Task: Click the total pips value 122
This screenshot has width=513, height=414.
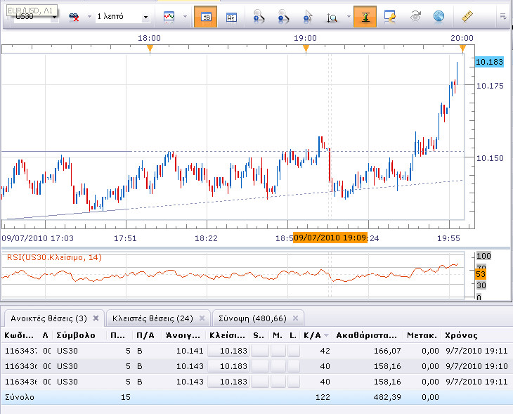Action: tap(323, 397)
